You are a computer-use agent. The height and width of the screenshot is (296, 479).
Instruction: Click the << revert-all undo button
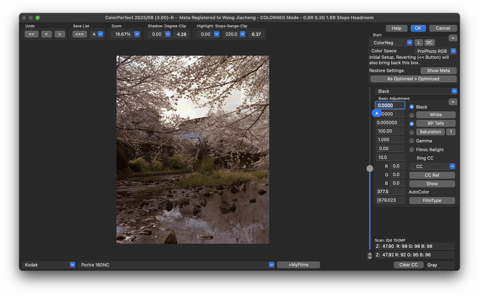point(32,34)
